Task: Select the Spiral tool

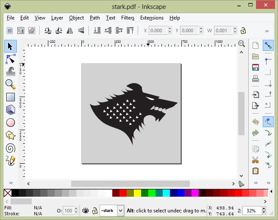Action: pos(11,148)
